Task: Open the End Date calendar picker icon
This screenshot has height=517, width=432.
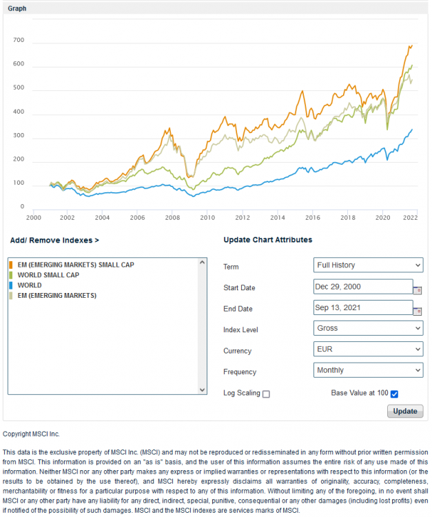Action: point(418,311)
